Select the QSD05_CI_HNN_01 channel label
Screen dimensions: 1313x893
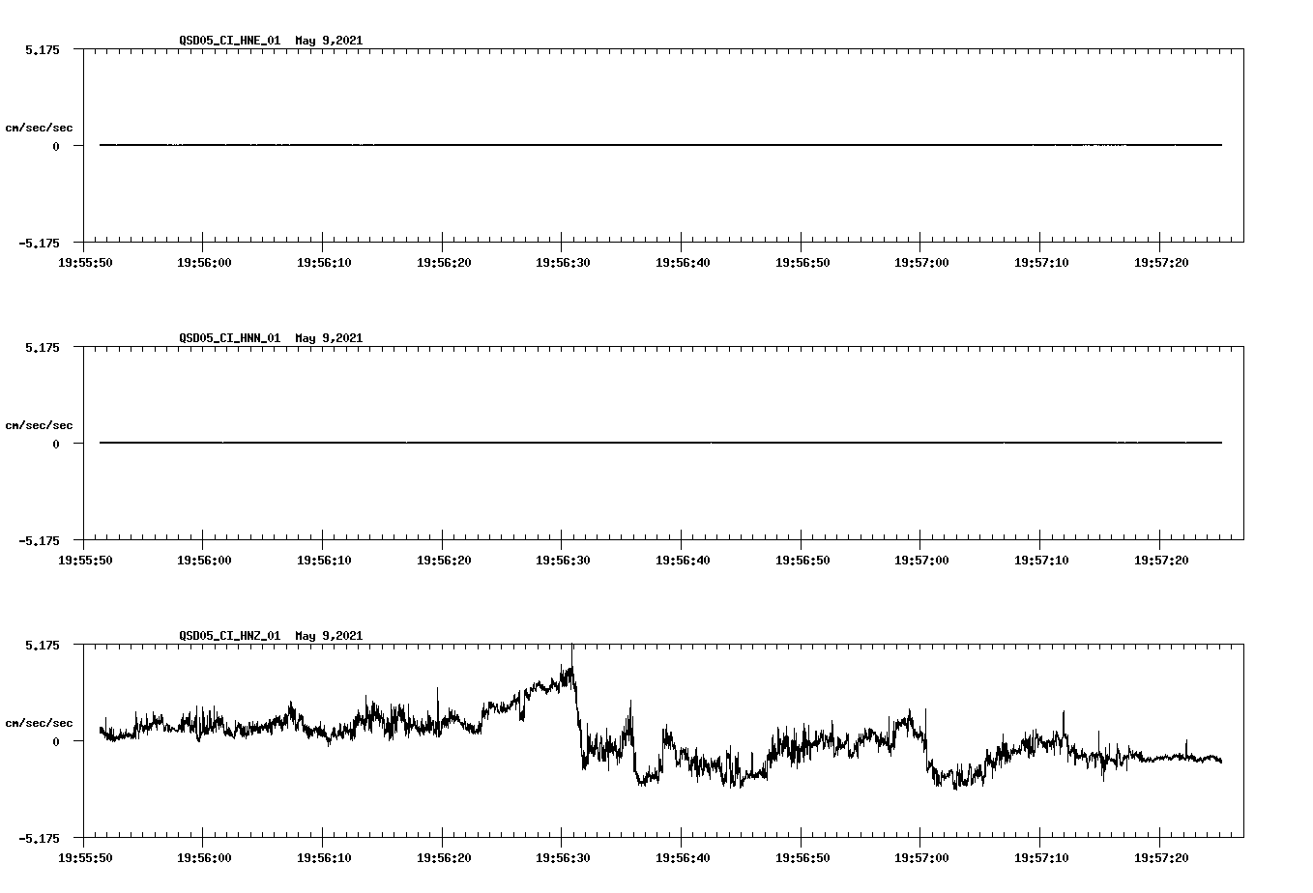[229, 339]
